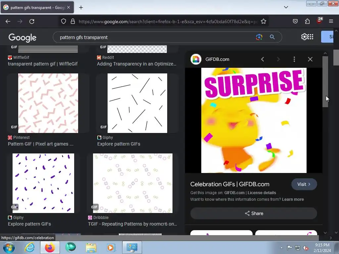Go to previous image in preview panel
Screen dimensions: 339x254
pyautogui.click(x=263, y=59)
